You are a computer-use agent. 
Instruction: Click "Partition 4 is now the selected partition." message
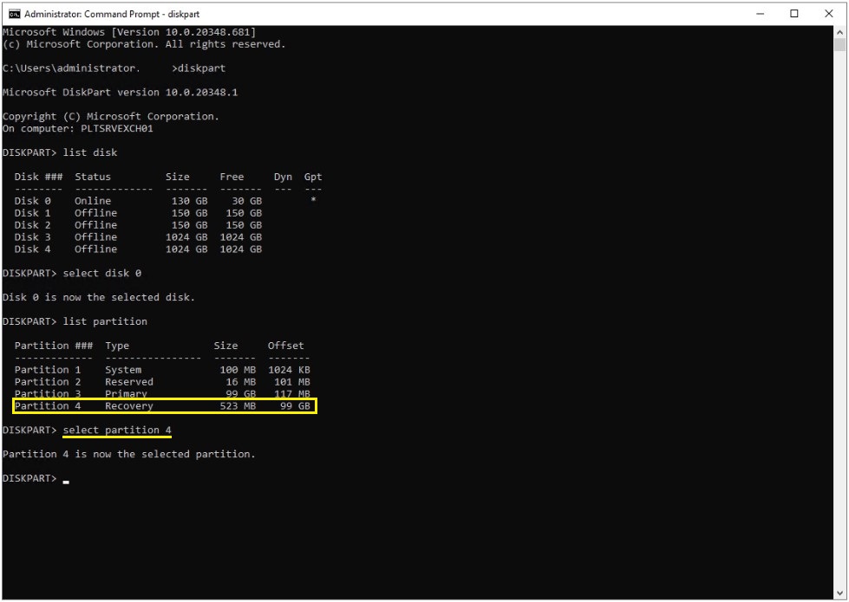(x=129, y=455)
